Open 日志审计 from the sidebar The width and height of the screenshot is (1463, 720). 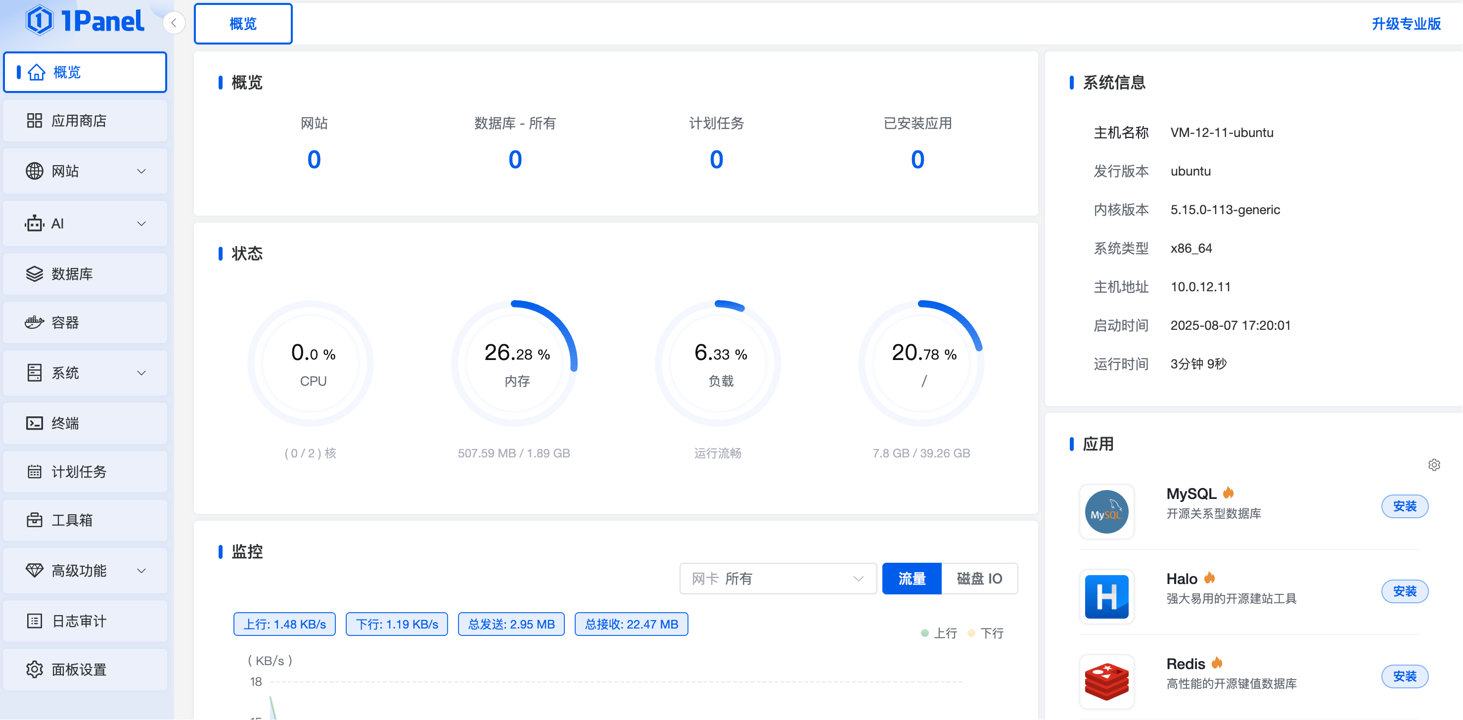click(x=85, y=621)
